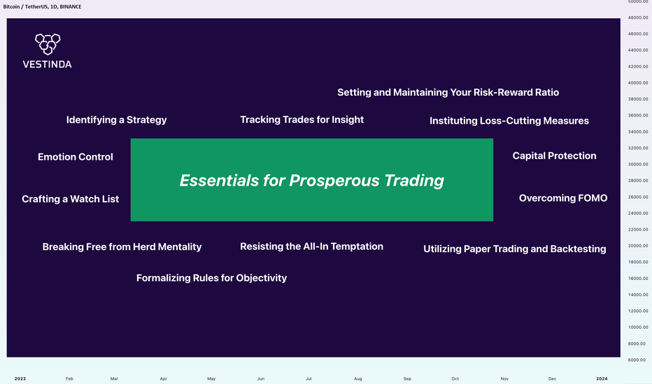The width and height of the screenshot is (652, 384).
Task: Select the green Essentials for Prosperous Trading box
Action: (312, 179)
